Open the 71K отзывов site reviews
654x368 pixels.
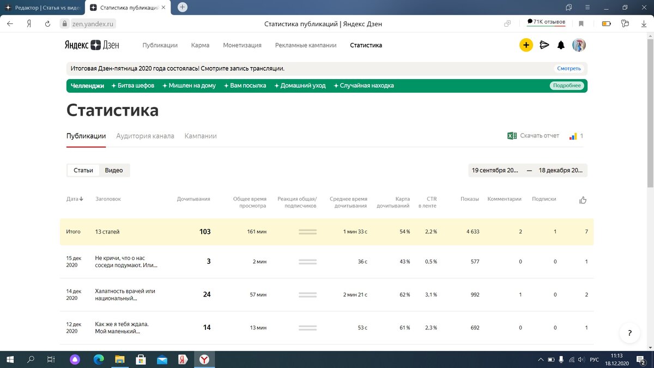tap(546, 22)
